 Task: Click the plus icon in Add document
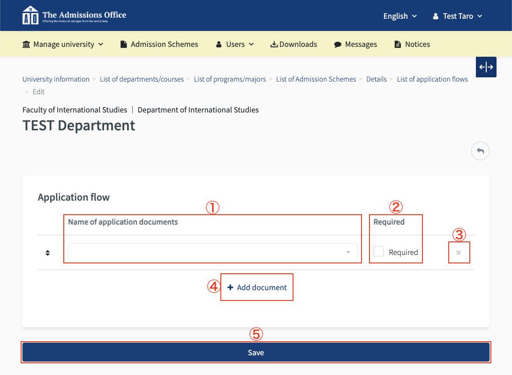(x=230, y=287)
